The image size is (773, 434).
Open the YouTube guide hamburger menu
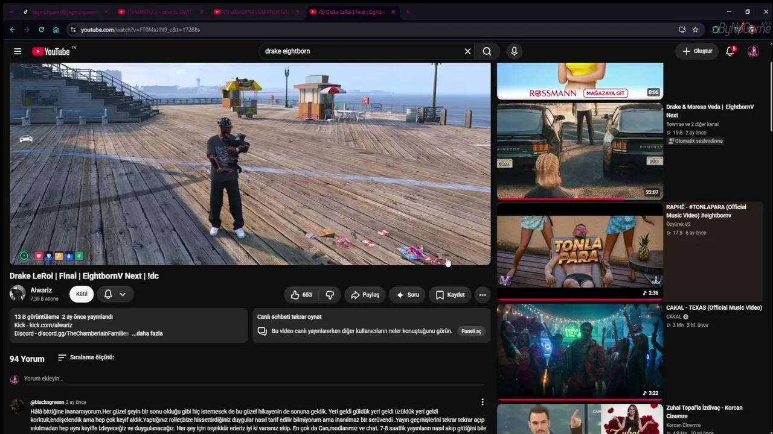18,51
